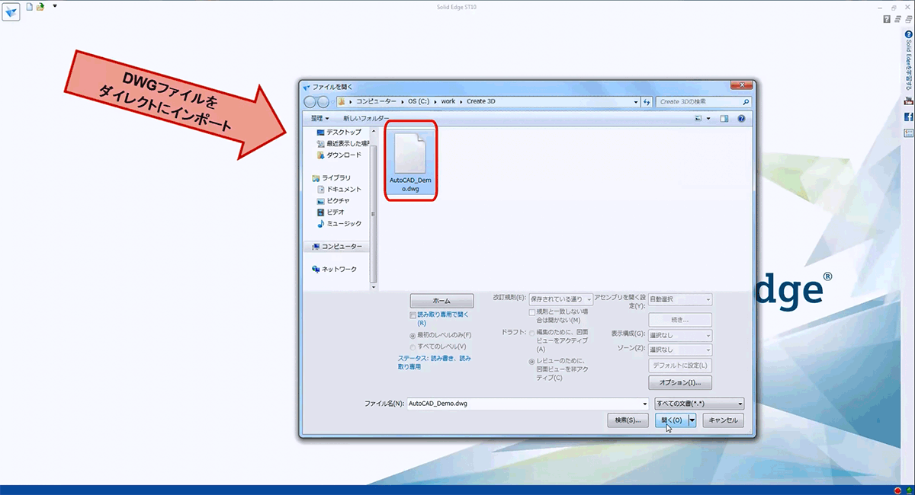The height and width of the screenshot is (495, 915).
Task: Click the キャンセル button
Action: tap(722, 420)
